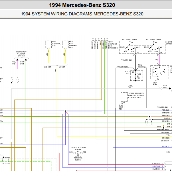Click the "BLK/RED" wire label

coord(156,169)
